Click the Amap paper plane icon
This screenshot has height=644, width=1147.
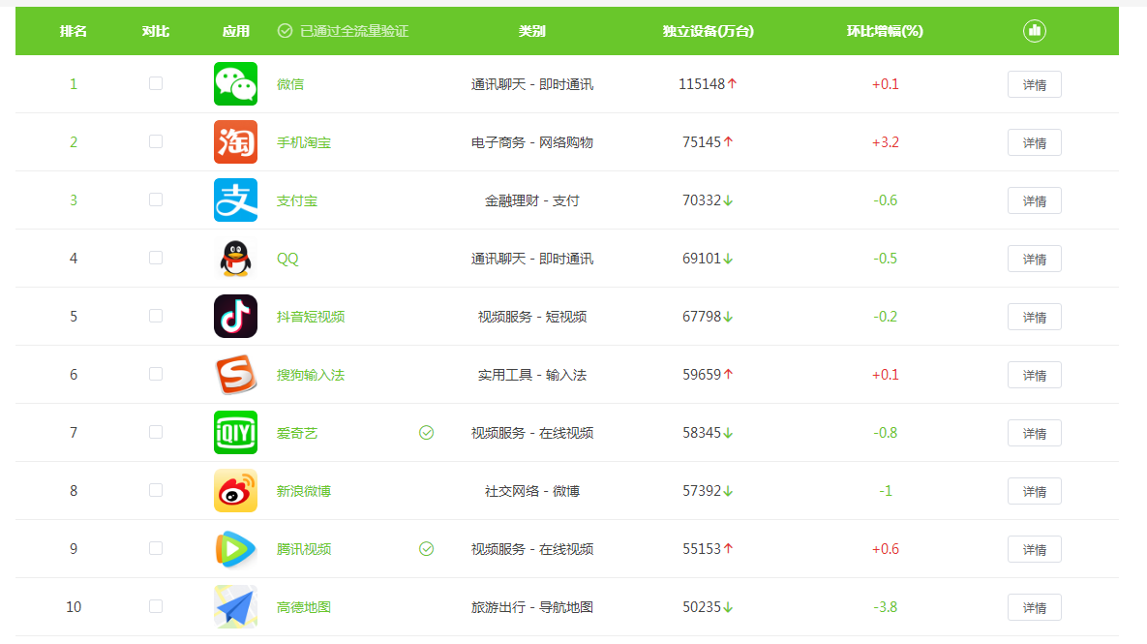(x=235, y=606)
